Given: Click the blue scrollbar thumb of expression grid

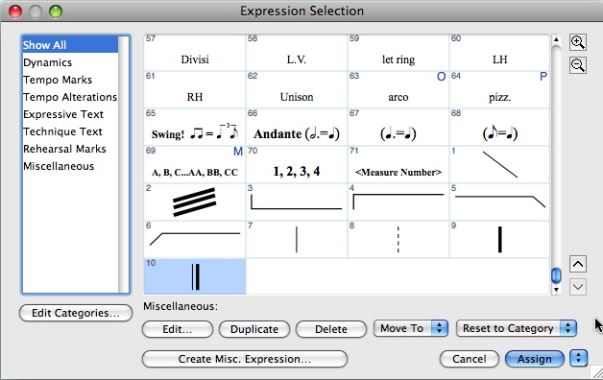Looking at the screenshot, I should 556,275.
